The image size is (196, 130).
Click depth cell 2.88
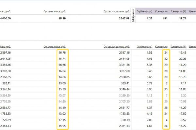pyautogui.click(x=149, y=120)
